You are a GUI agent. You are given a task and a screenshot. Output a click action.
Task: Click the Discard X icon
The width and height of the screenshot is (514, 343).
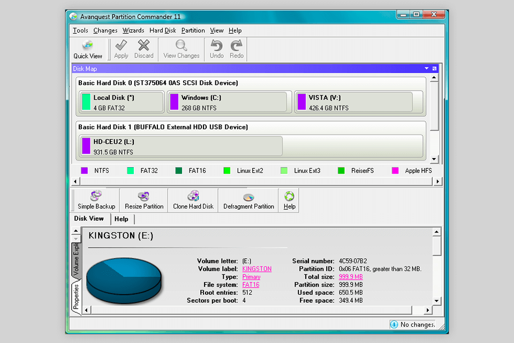pyautogui.click(x=143, y=46)
